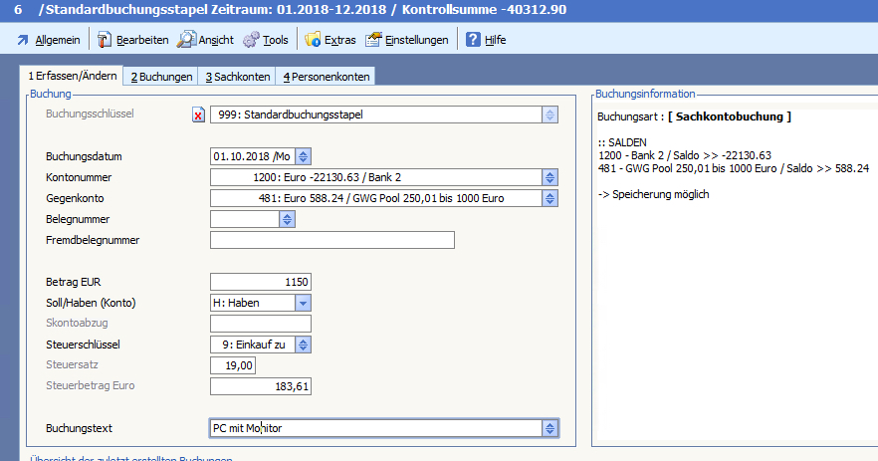This screenshot has height=461, width=878.
Task: Click the Belegnummer stepper arrows
Action: coord(286,219)
